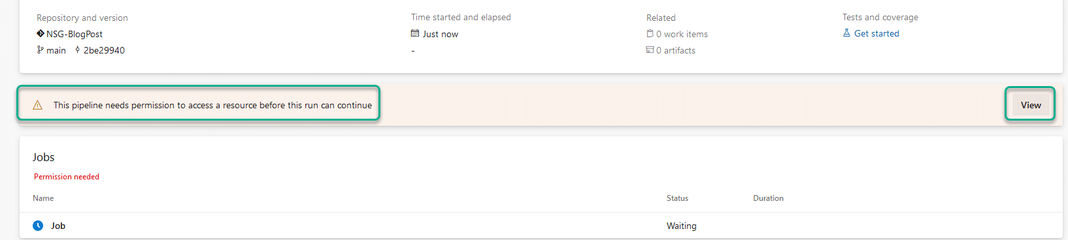Click the calendar icon beside Just now

pos(415,33)
